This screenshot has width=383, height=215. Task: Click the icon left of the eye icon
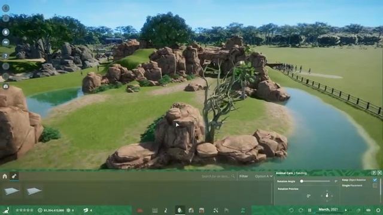coord(358,210)
